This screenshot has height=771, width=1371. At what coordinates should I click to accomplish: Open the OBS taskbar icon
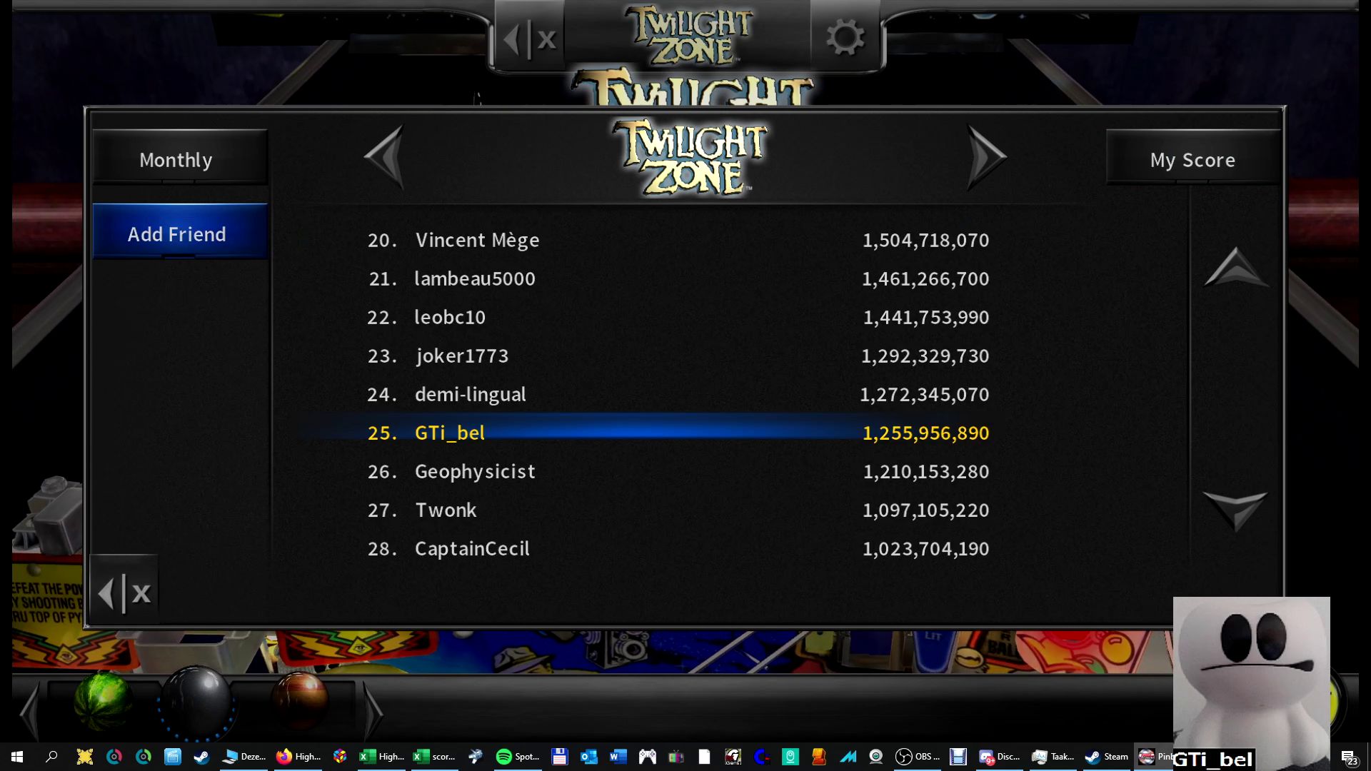pyautogui.click(x=918, y=757)
